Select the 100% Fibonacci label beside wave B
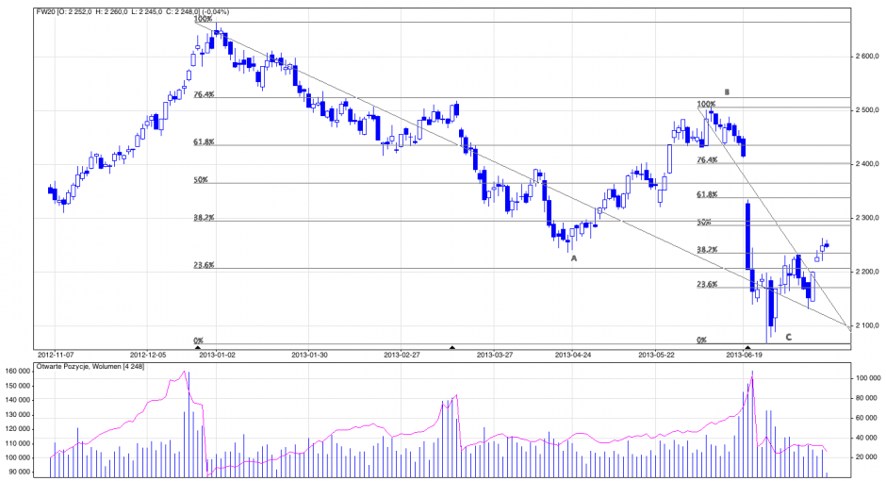Screen dimensions: 886x481 tap(706, 105)
